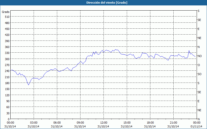This screenshot has width=207, height=129.
Task: Click the 150 value on left axis
Action: tap(7, 89)
